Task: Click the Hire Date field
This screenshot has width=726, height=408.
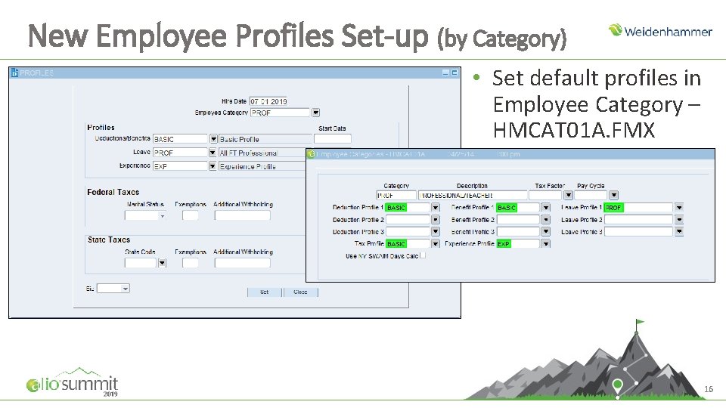Action: (268, 101)
